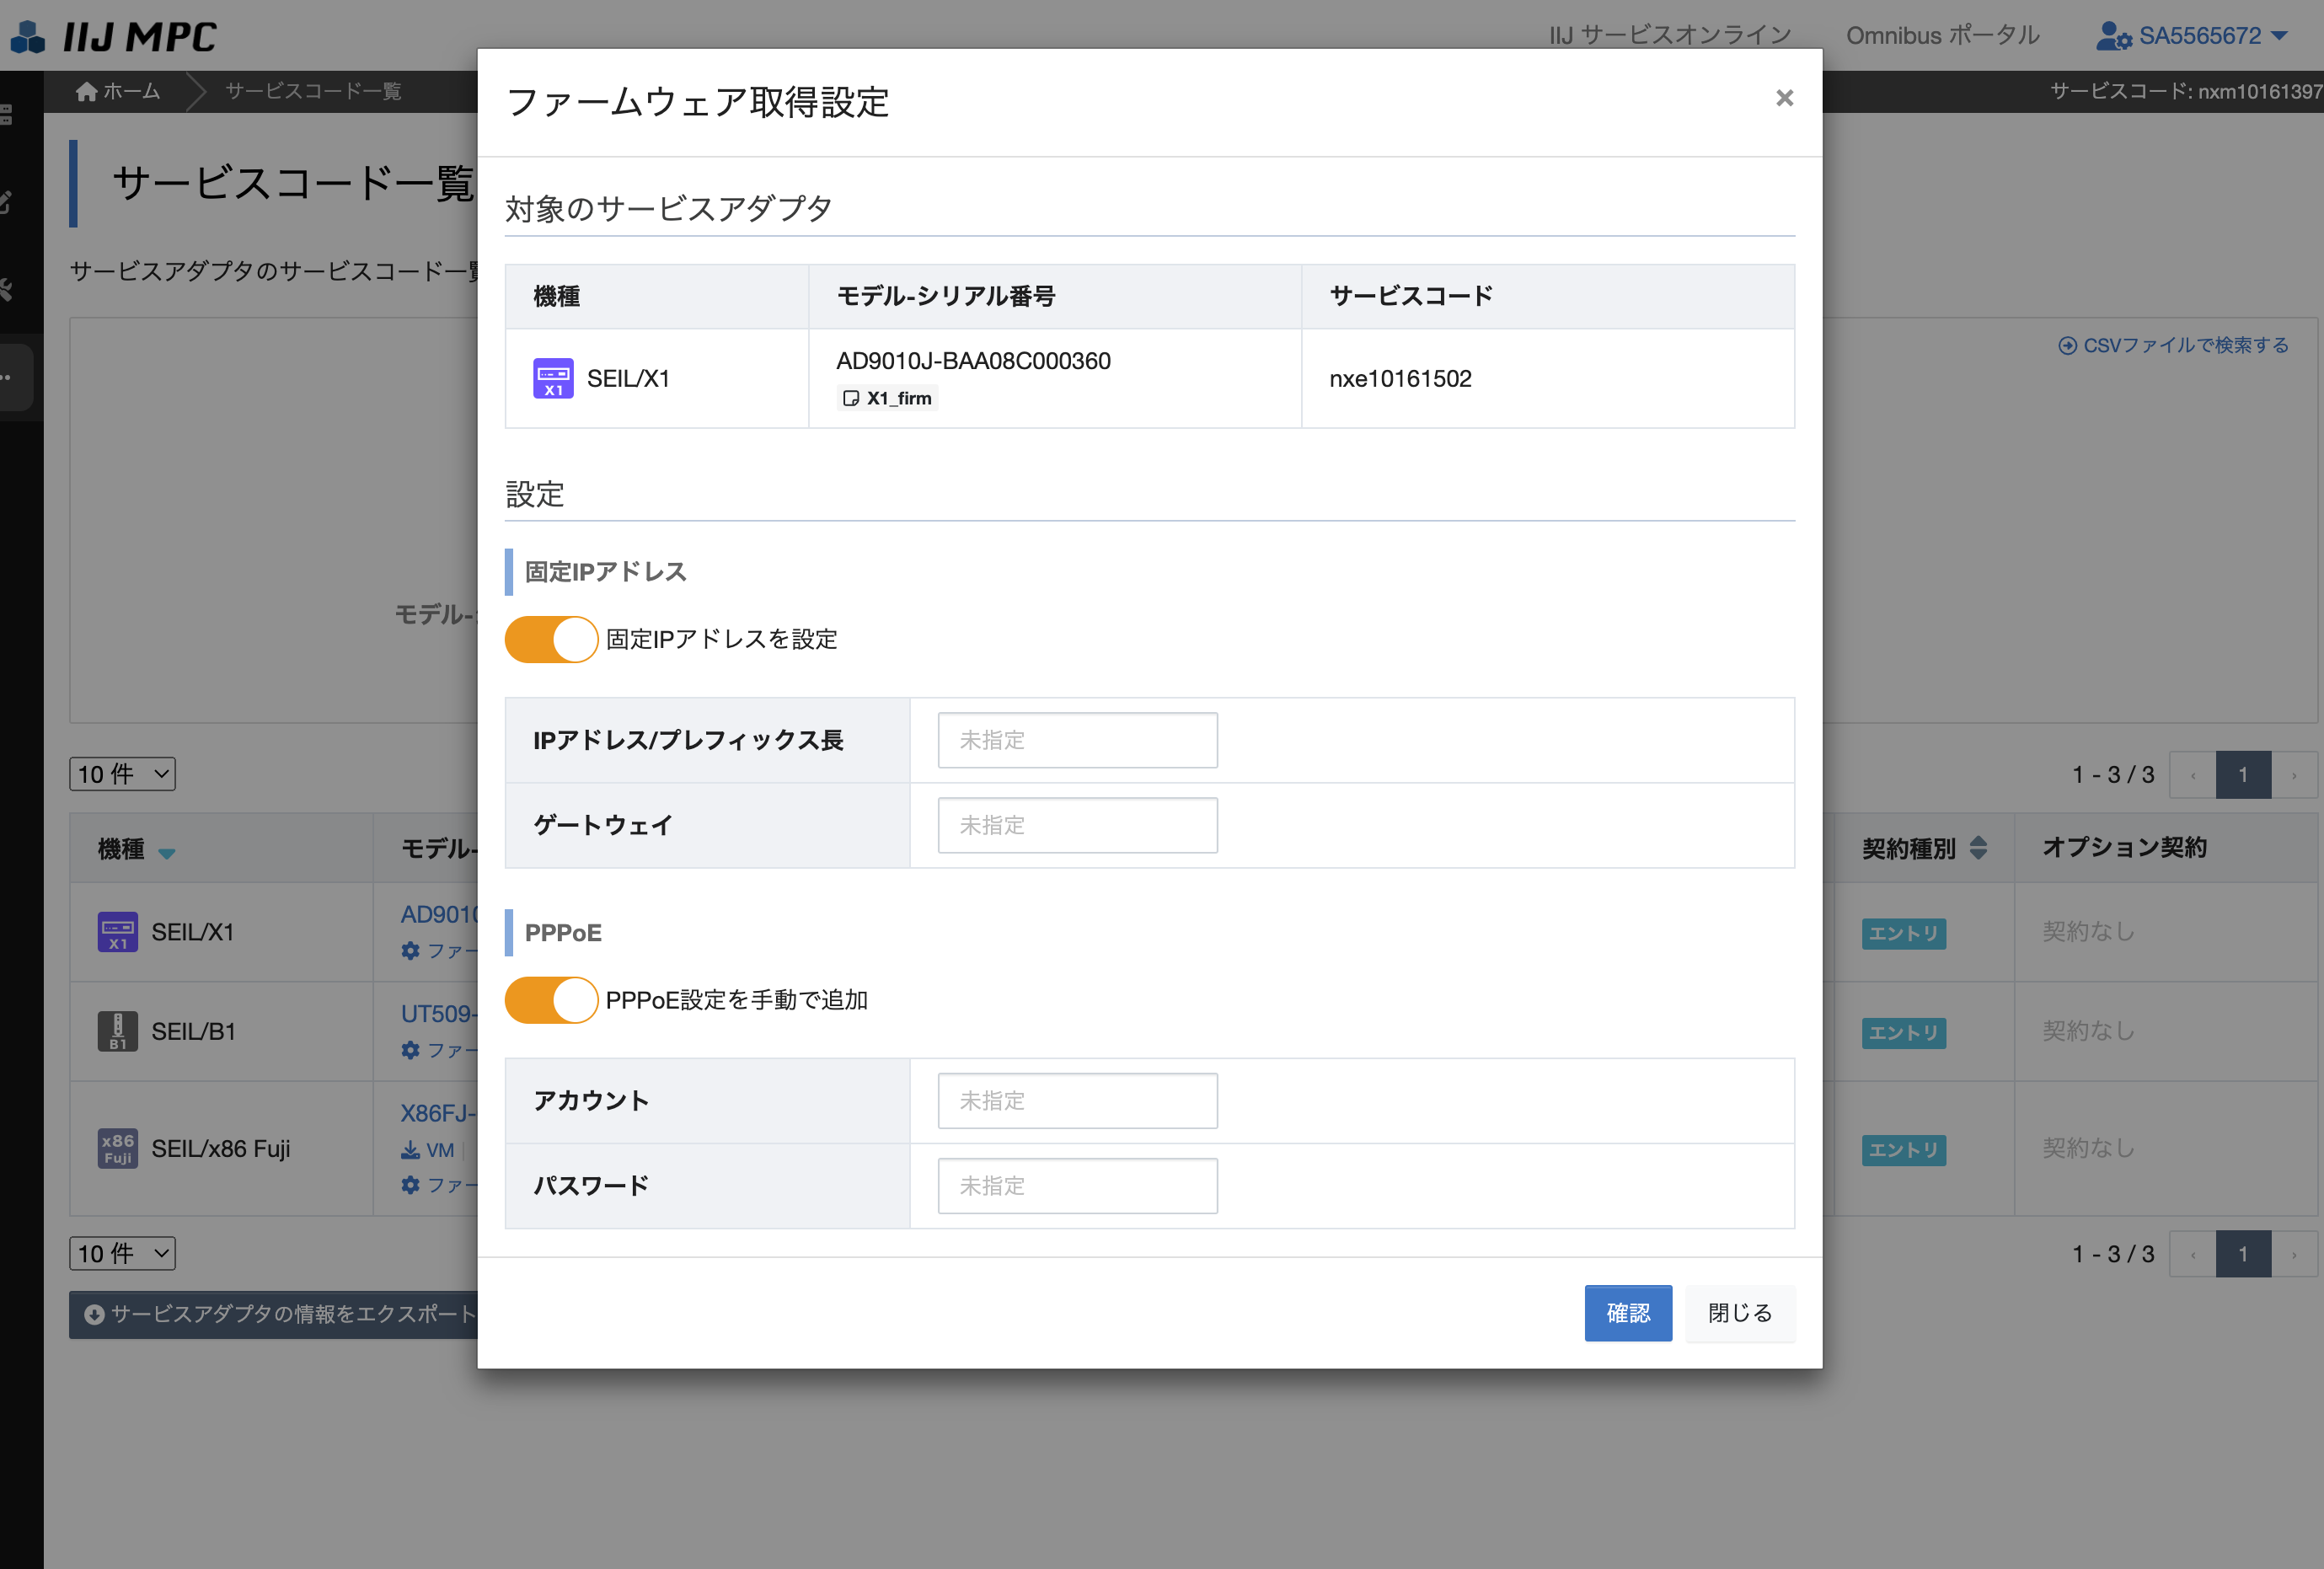Click previous page arrow in top pagination
The width and height of the screenshot is (2324, 1569).
tap(2193, 775)
